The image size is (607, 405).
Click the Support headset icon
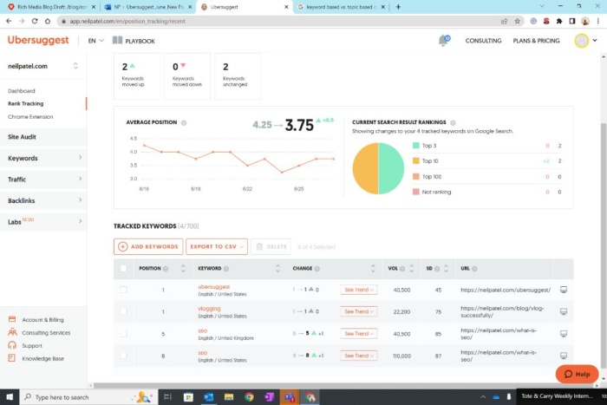tap(12, 345)
